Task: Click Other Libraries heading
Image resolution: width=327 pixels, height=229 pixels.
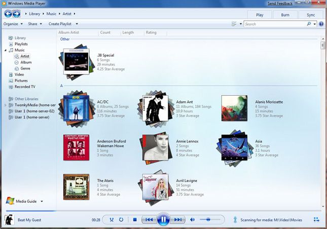Action: click(26, 99)
